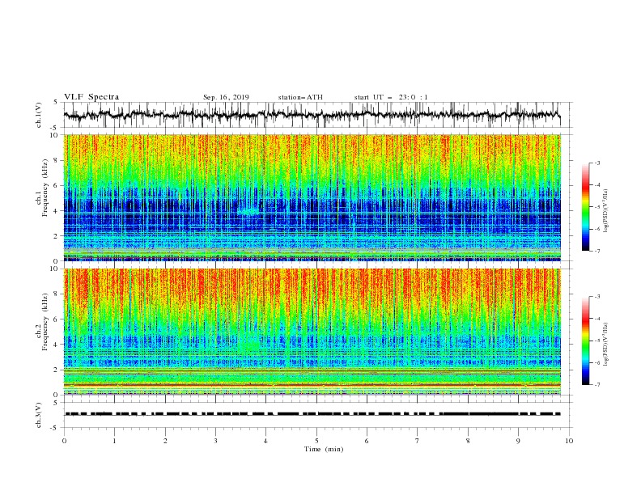Click the -4 label on ch.2 colorbar
The width and height of the screenshot is (641, 495).
click(x=596, y=319)
